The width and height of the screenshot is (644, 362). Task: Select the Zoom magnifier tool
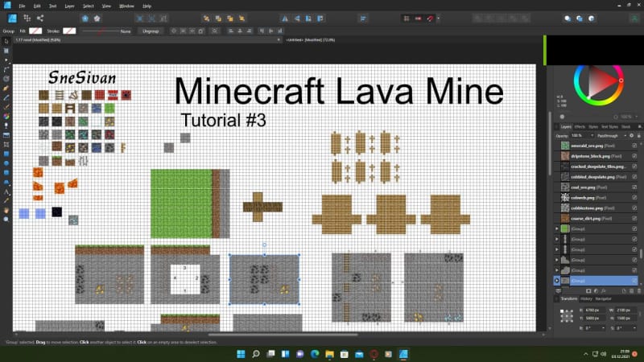pos(6,220)
